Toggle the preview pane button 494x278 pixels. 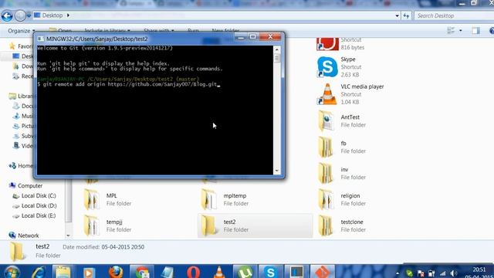coord(475,31)
